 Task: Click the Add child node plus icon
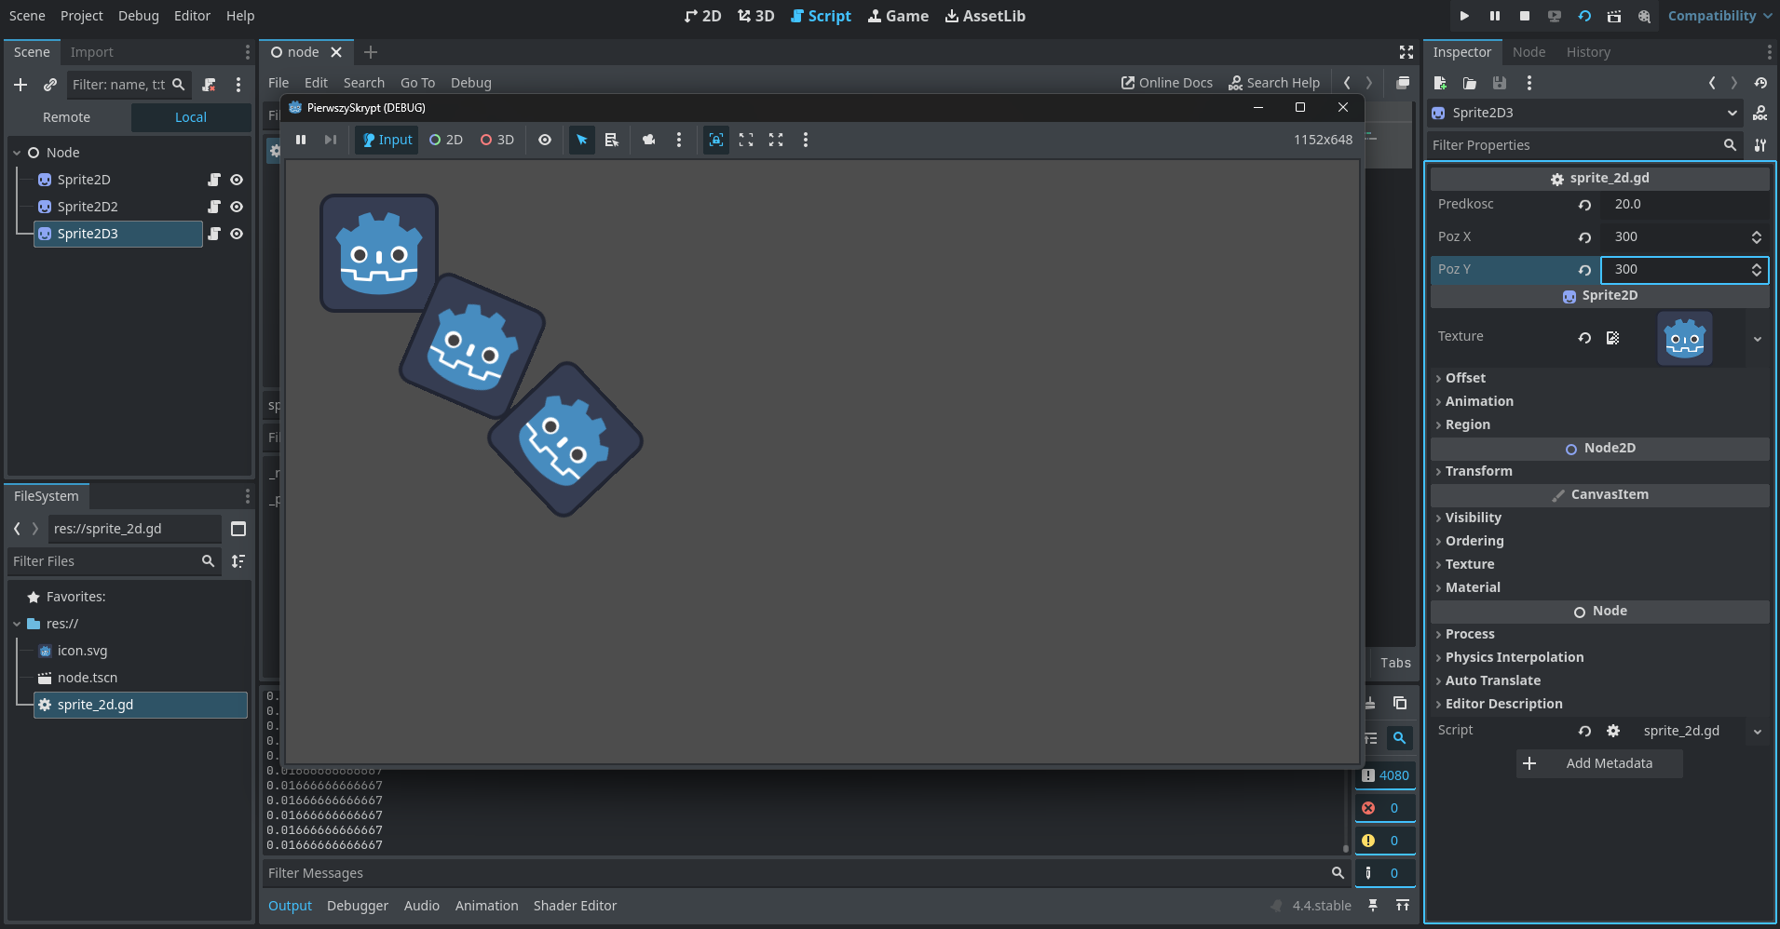(x=20, y=85)
